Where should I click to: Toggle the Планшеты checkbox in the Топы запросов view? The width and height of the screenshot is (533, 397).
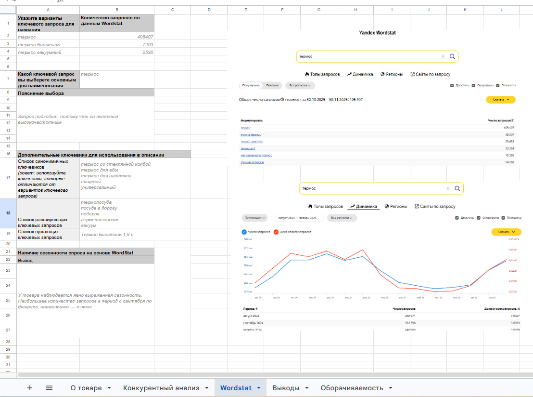click(x=498, y=85)
